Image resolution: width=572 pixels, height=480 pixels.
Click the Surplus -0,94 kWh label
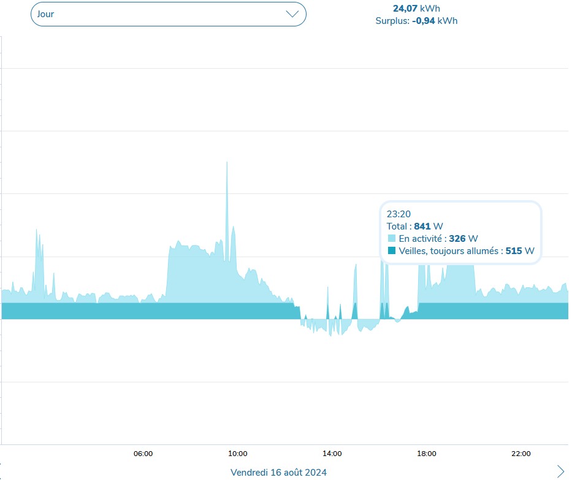pyautogui.click(x=416, y=21)
